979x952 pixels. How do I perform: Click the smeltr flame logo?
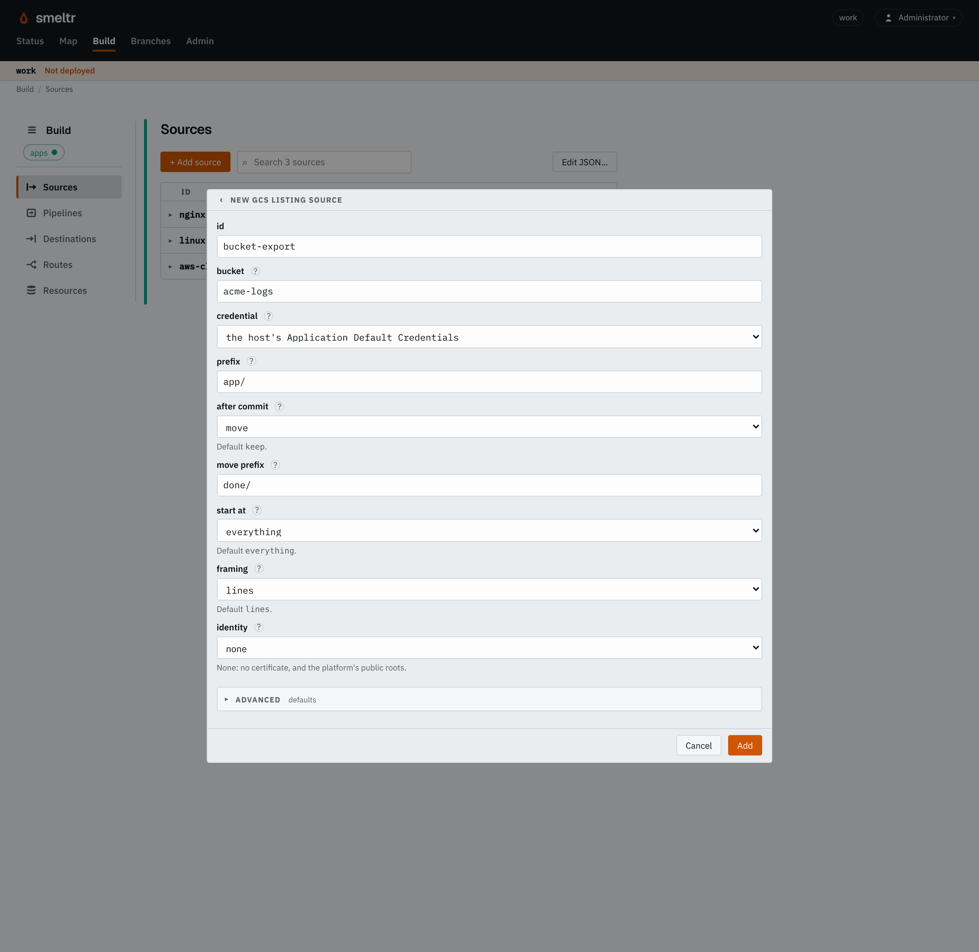click(23, 18)
